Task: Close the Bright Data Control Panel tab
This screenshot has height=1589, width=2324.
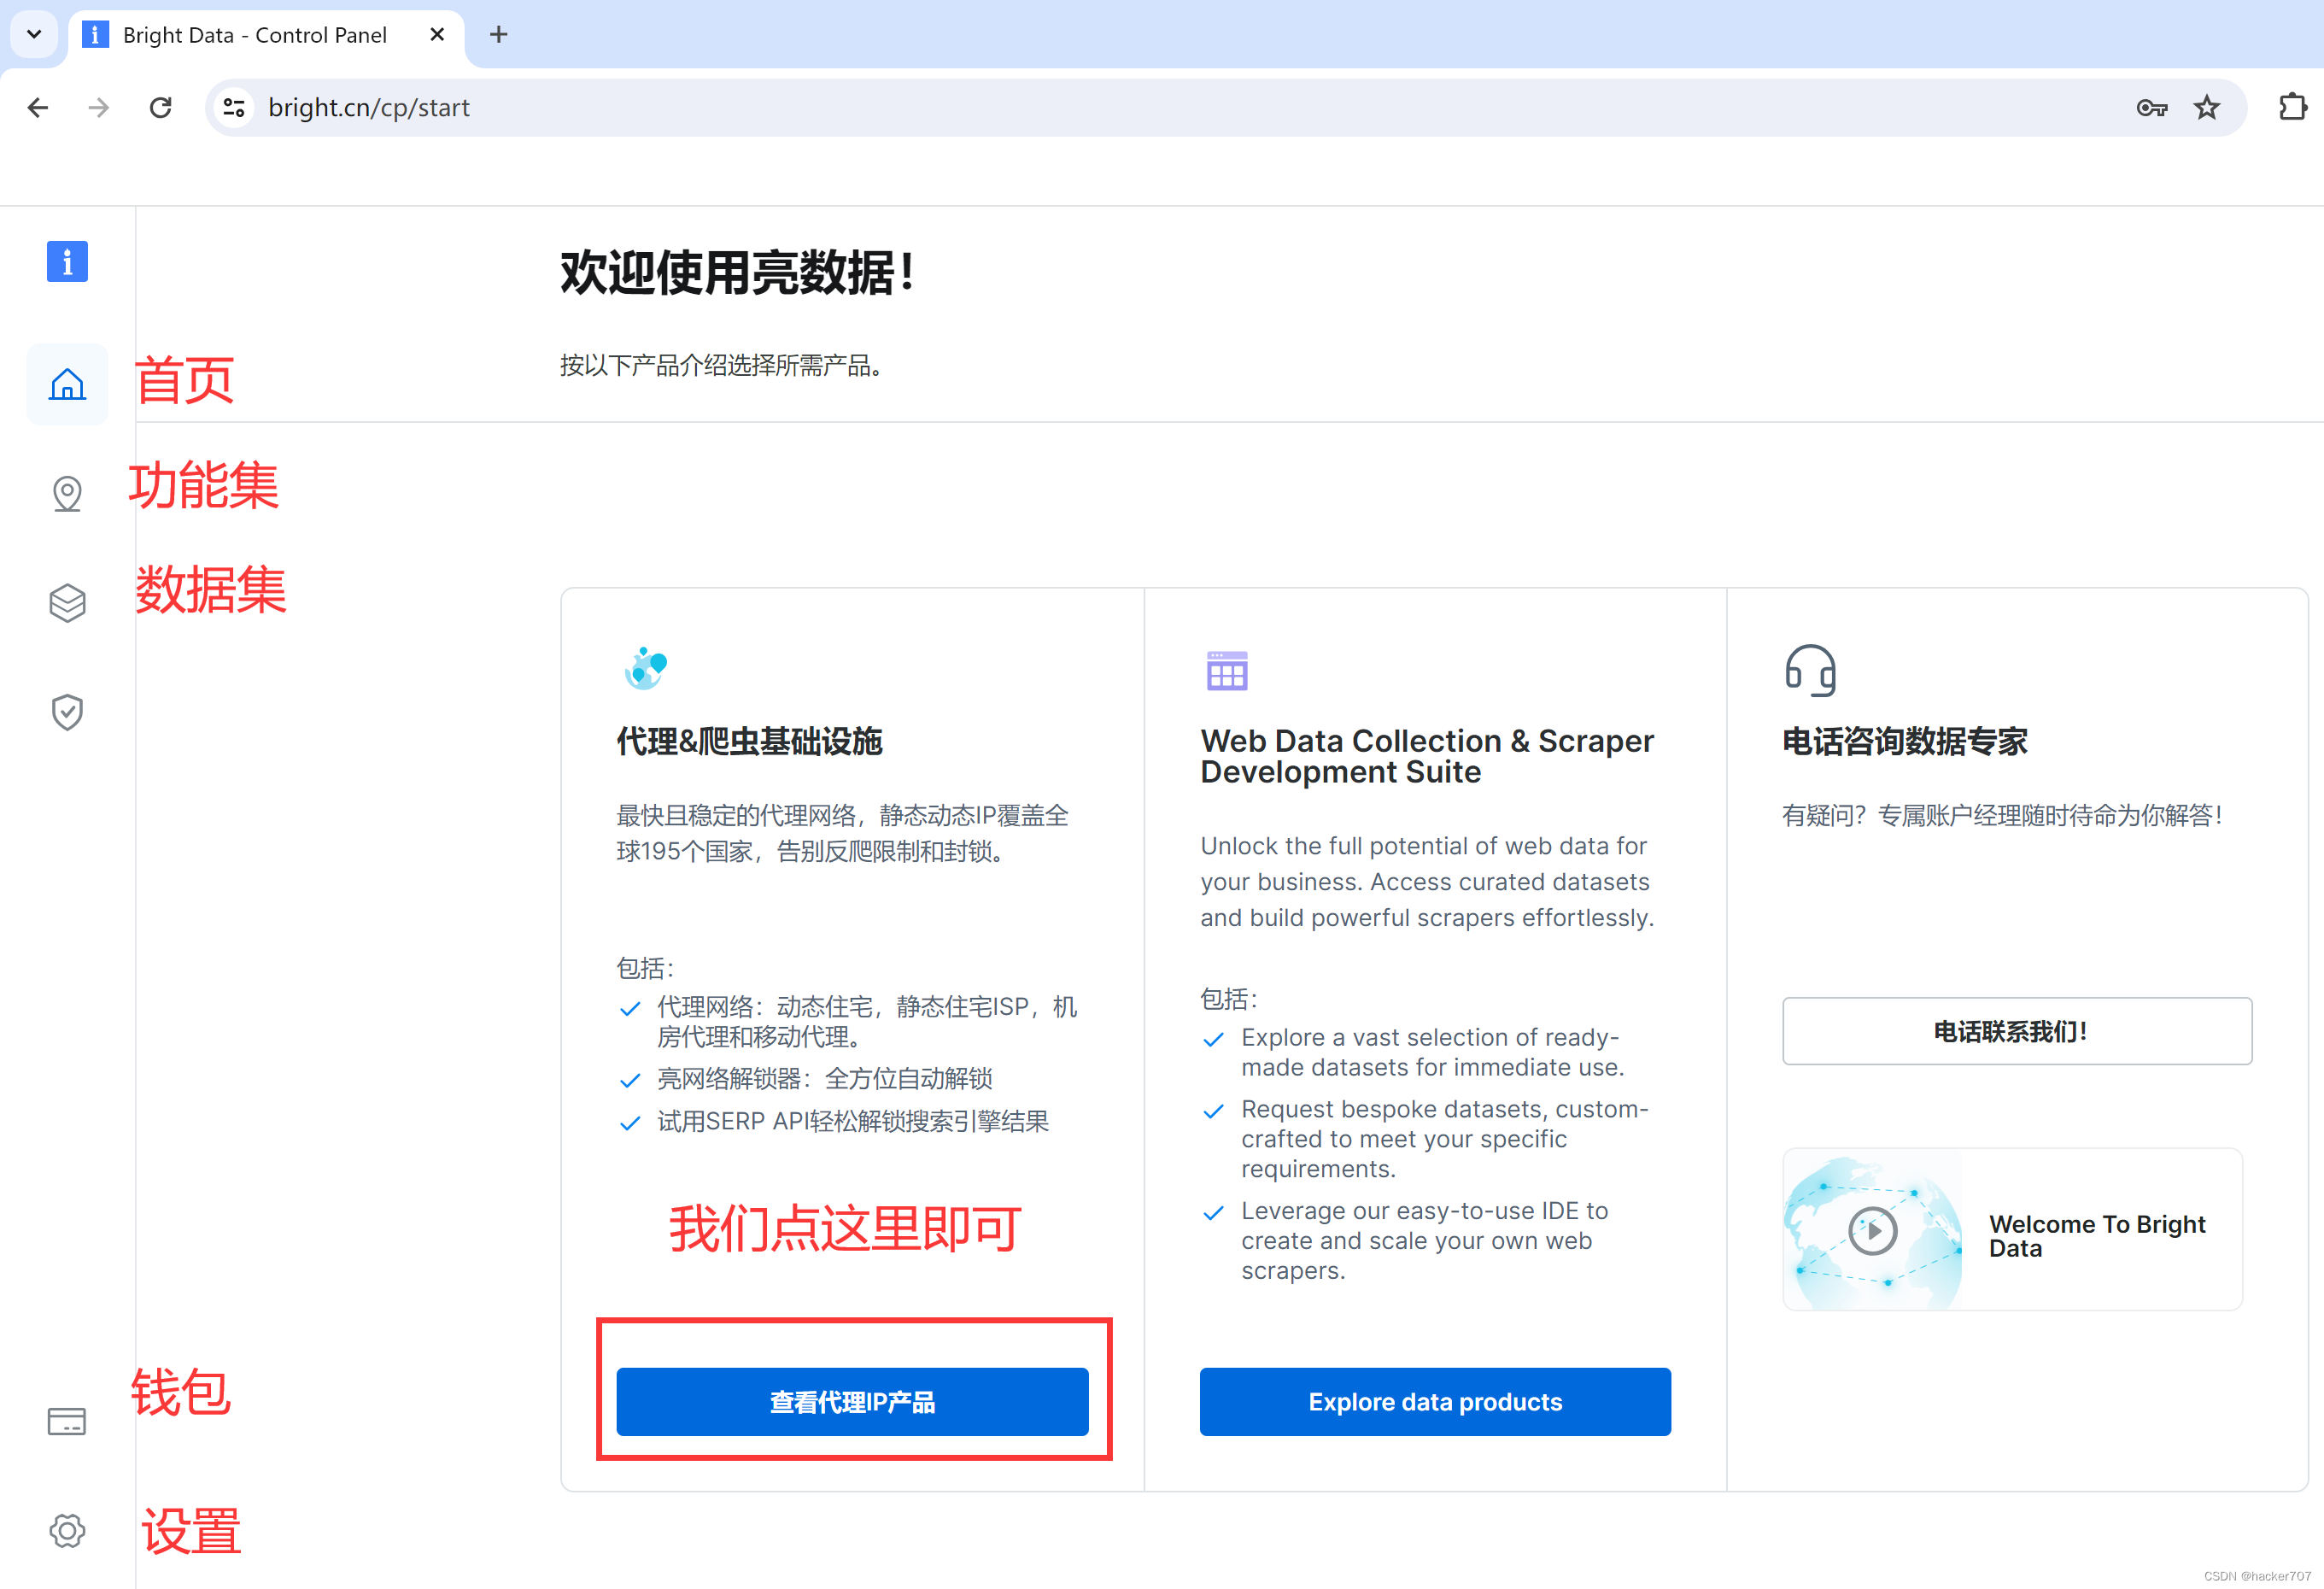Action: (437, 35)
